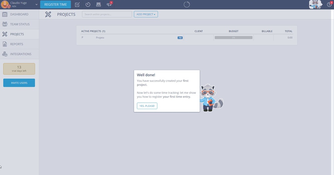Click the Projeto budget progress bar
Screen dimensions: 334x175
(233, 38)
